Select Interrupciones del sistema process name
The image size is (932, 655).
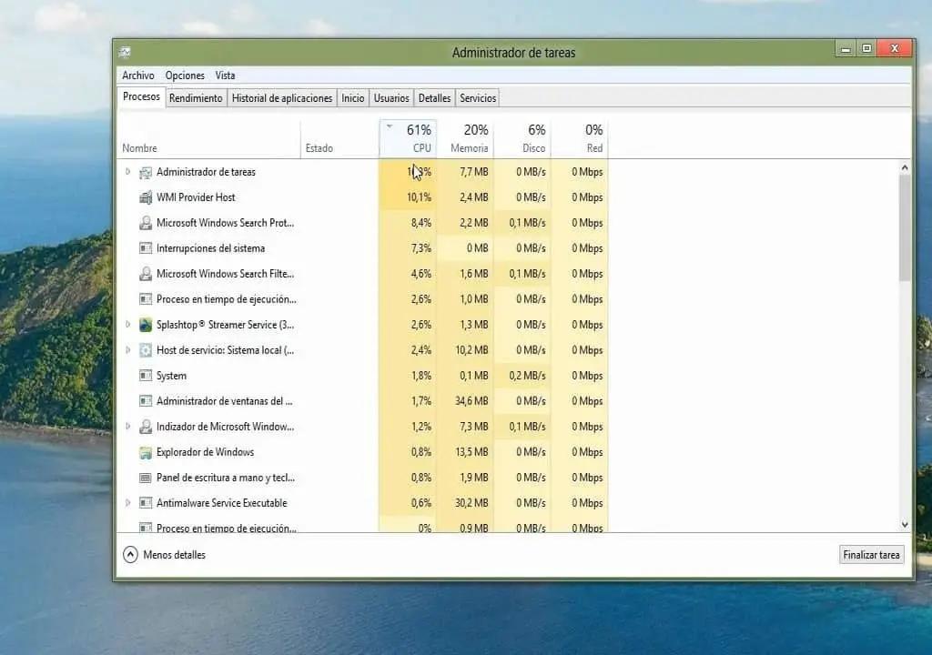pyautogui.click(x=210, y=248)
